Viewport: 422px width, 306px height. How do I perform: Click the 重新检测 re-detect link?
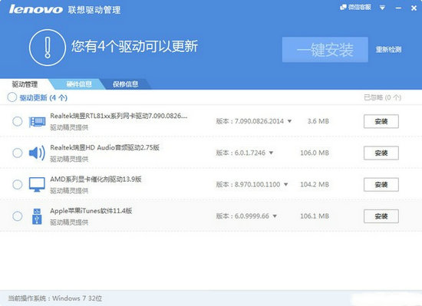click(x=389, y=50)
